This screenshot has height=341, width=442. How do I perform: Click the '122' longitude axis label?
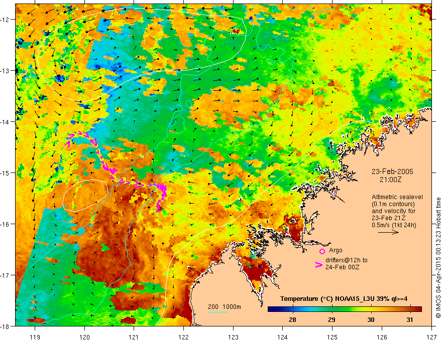(x=183, y=337)
